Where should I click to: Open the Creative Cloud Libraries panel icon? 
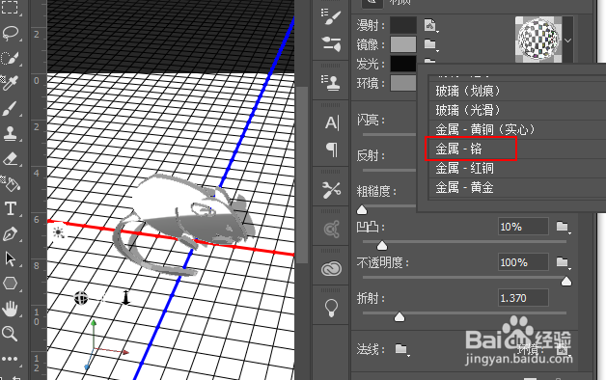(x=331, y=268)
